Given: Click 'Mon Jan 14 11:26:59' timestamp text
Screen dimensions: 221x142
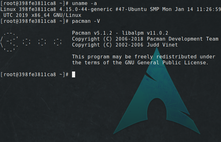Looking at the screenshot, I should click(x=191, y=9).
